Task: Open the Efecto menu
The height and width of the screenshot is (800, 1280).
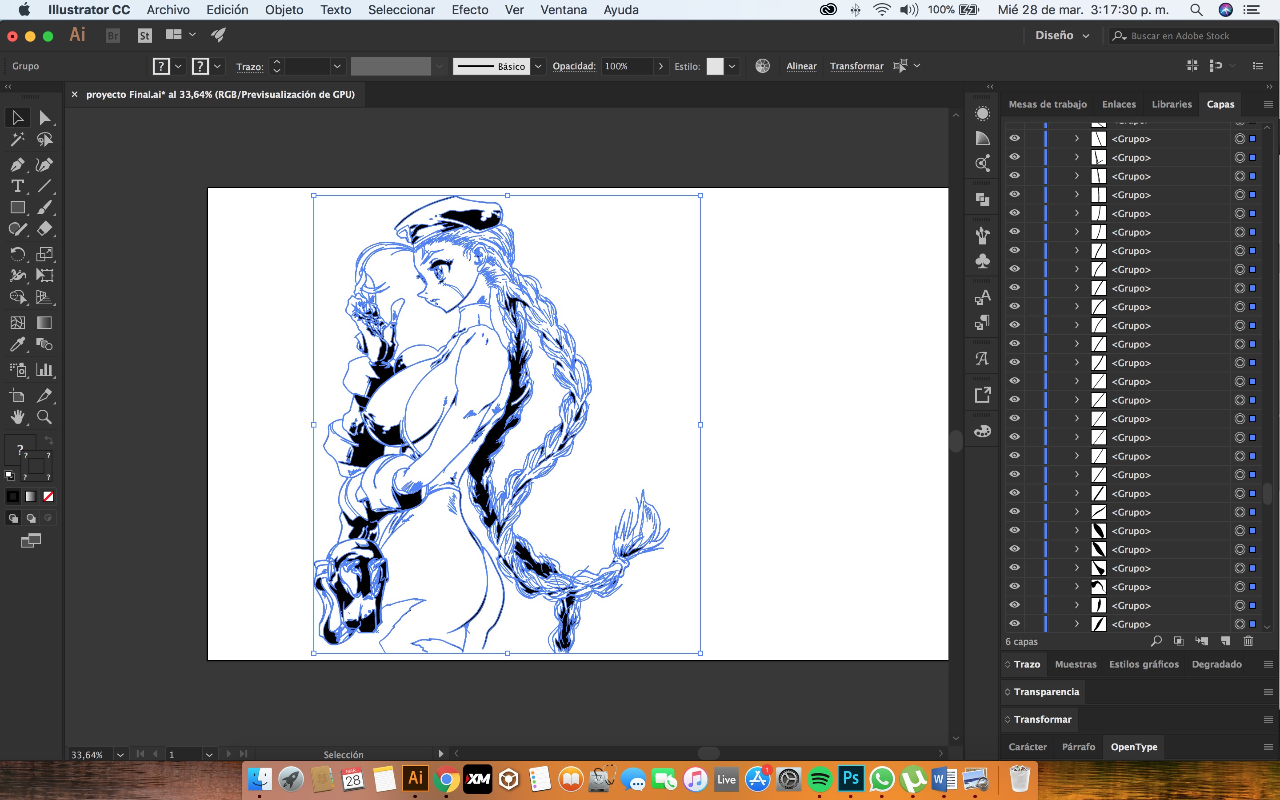Action: 470,9
